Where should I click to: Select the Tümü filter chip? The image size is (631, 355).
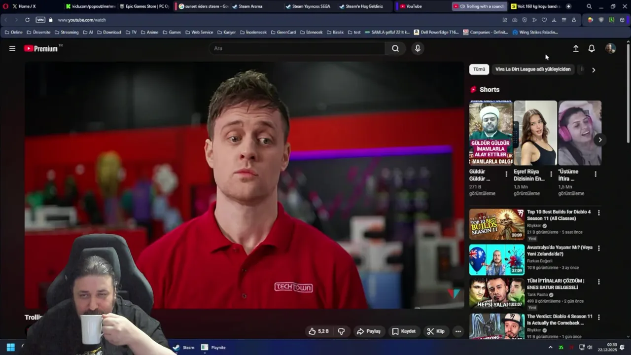pyautogui.click(x=479, y=69)
